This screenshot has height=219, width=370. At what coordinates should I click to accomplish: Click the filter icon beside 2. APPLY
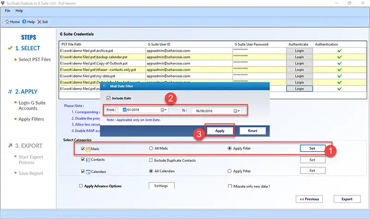[x=10, y=92]
